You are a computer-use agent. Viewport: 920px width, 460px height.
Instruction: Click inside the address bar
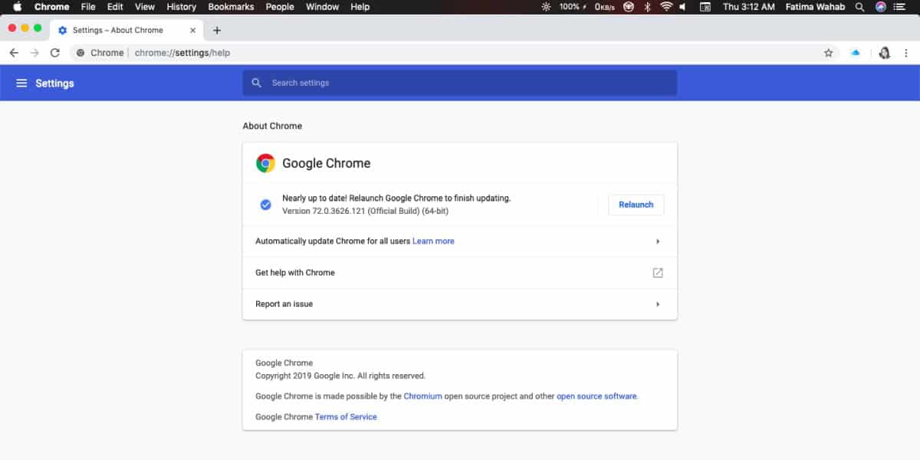pyautogui.click(x=230, y=52)
